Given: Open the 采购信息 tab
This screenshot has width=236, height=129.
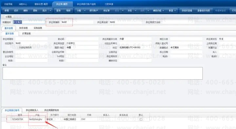Looking at the screenshot, I should pos(38,28).
